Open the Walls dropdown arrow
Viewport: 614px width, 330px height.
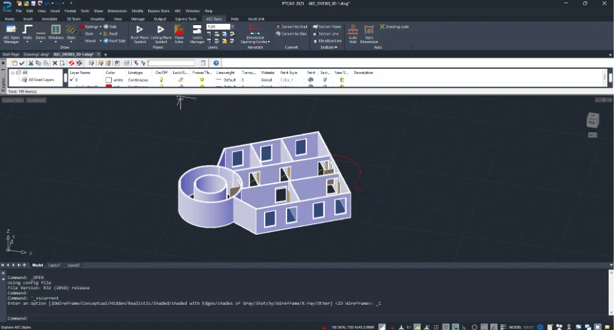coord(27,42)
